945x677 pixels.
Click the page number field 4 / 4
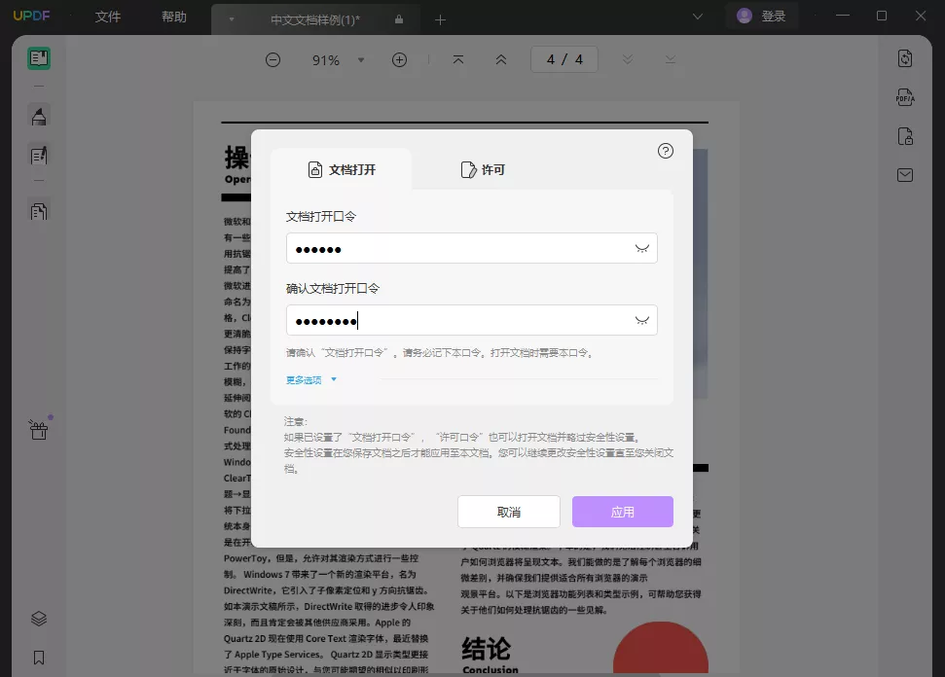coord(564,59)
